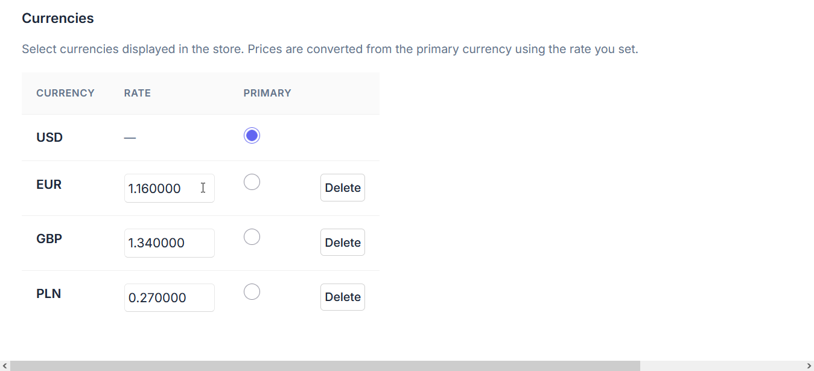The height and width of the screenshot is (371, 814).
Task: Remove the GBP currency with Delete
Action: coord(343,243)
